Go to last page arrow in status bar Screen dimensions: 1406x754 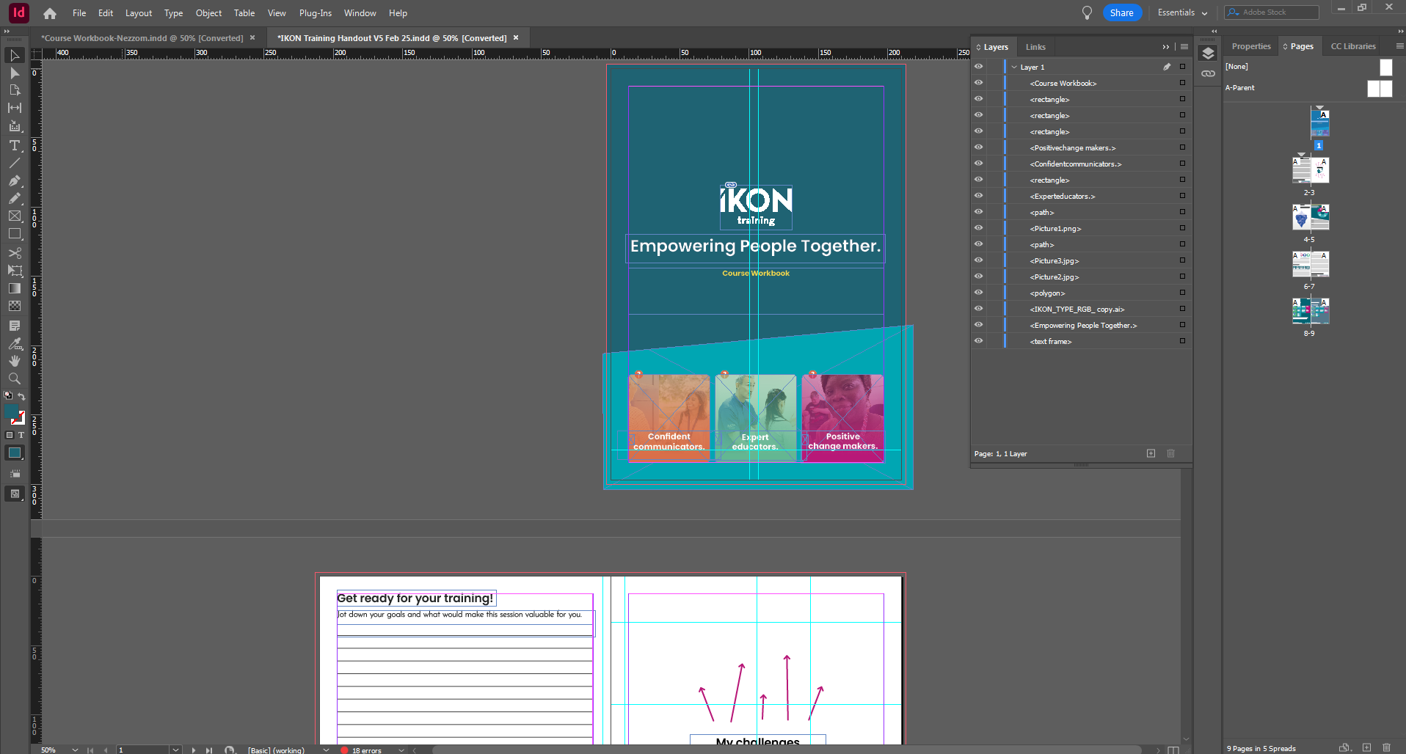(x=209, y=750)
